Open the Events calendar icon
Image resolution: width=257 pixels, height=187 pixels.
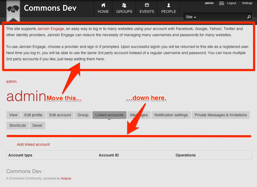click(147, 5)
